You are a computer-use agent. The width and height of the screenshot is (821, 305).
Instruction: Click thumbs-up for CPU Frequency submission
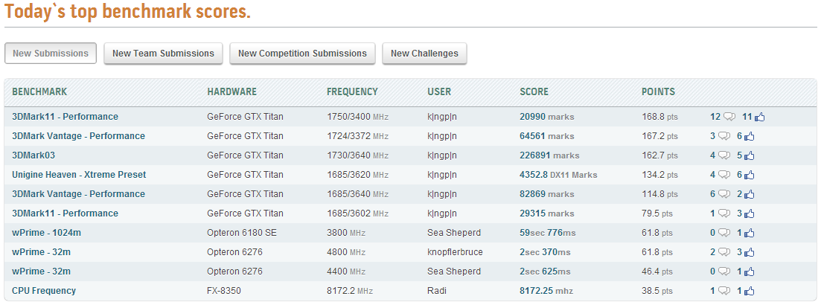tap(750, 292)
